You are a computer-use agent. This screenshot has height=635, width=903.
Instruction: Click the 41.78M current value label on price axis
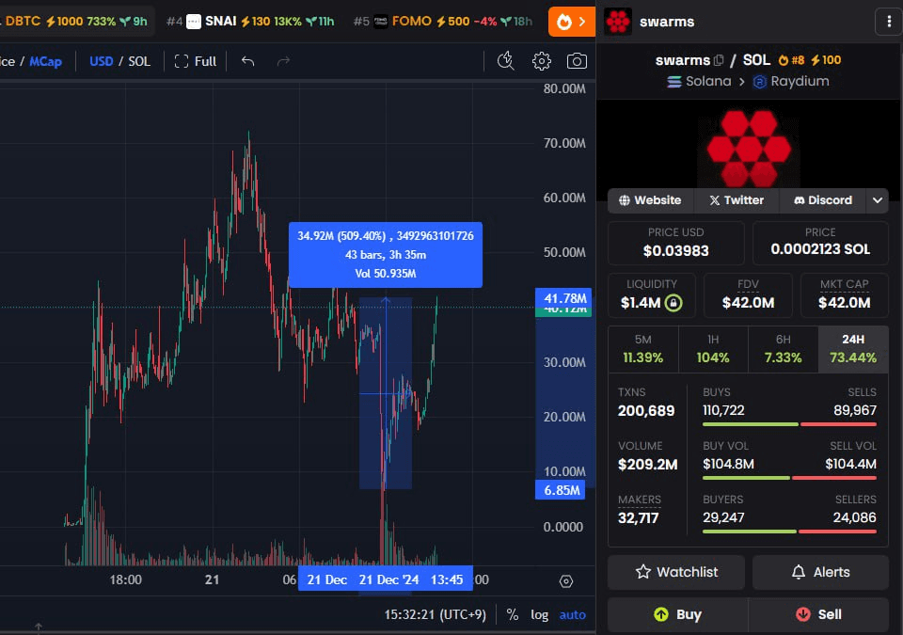(x=563, y=298)
